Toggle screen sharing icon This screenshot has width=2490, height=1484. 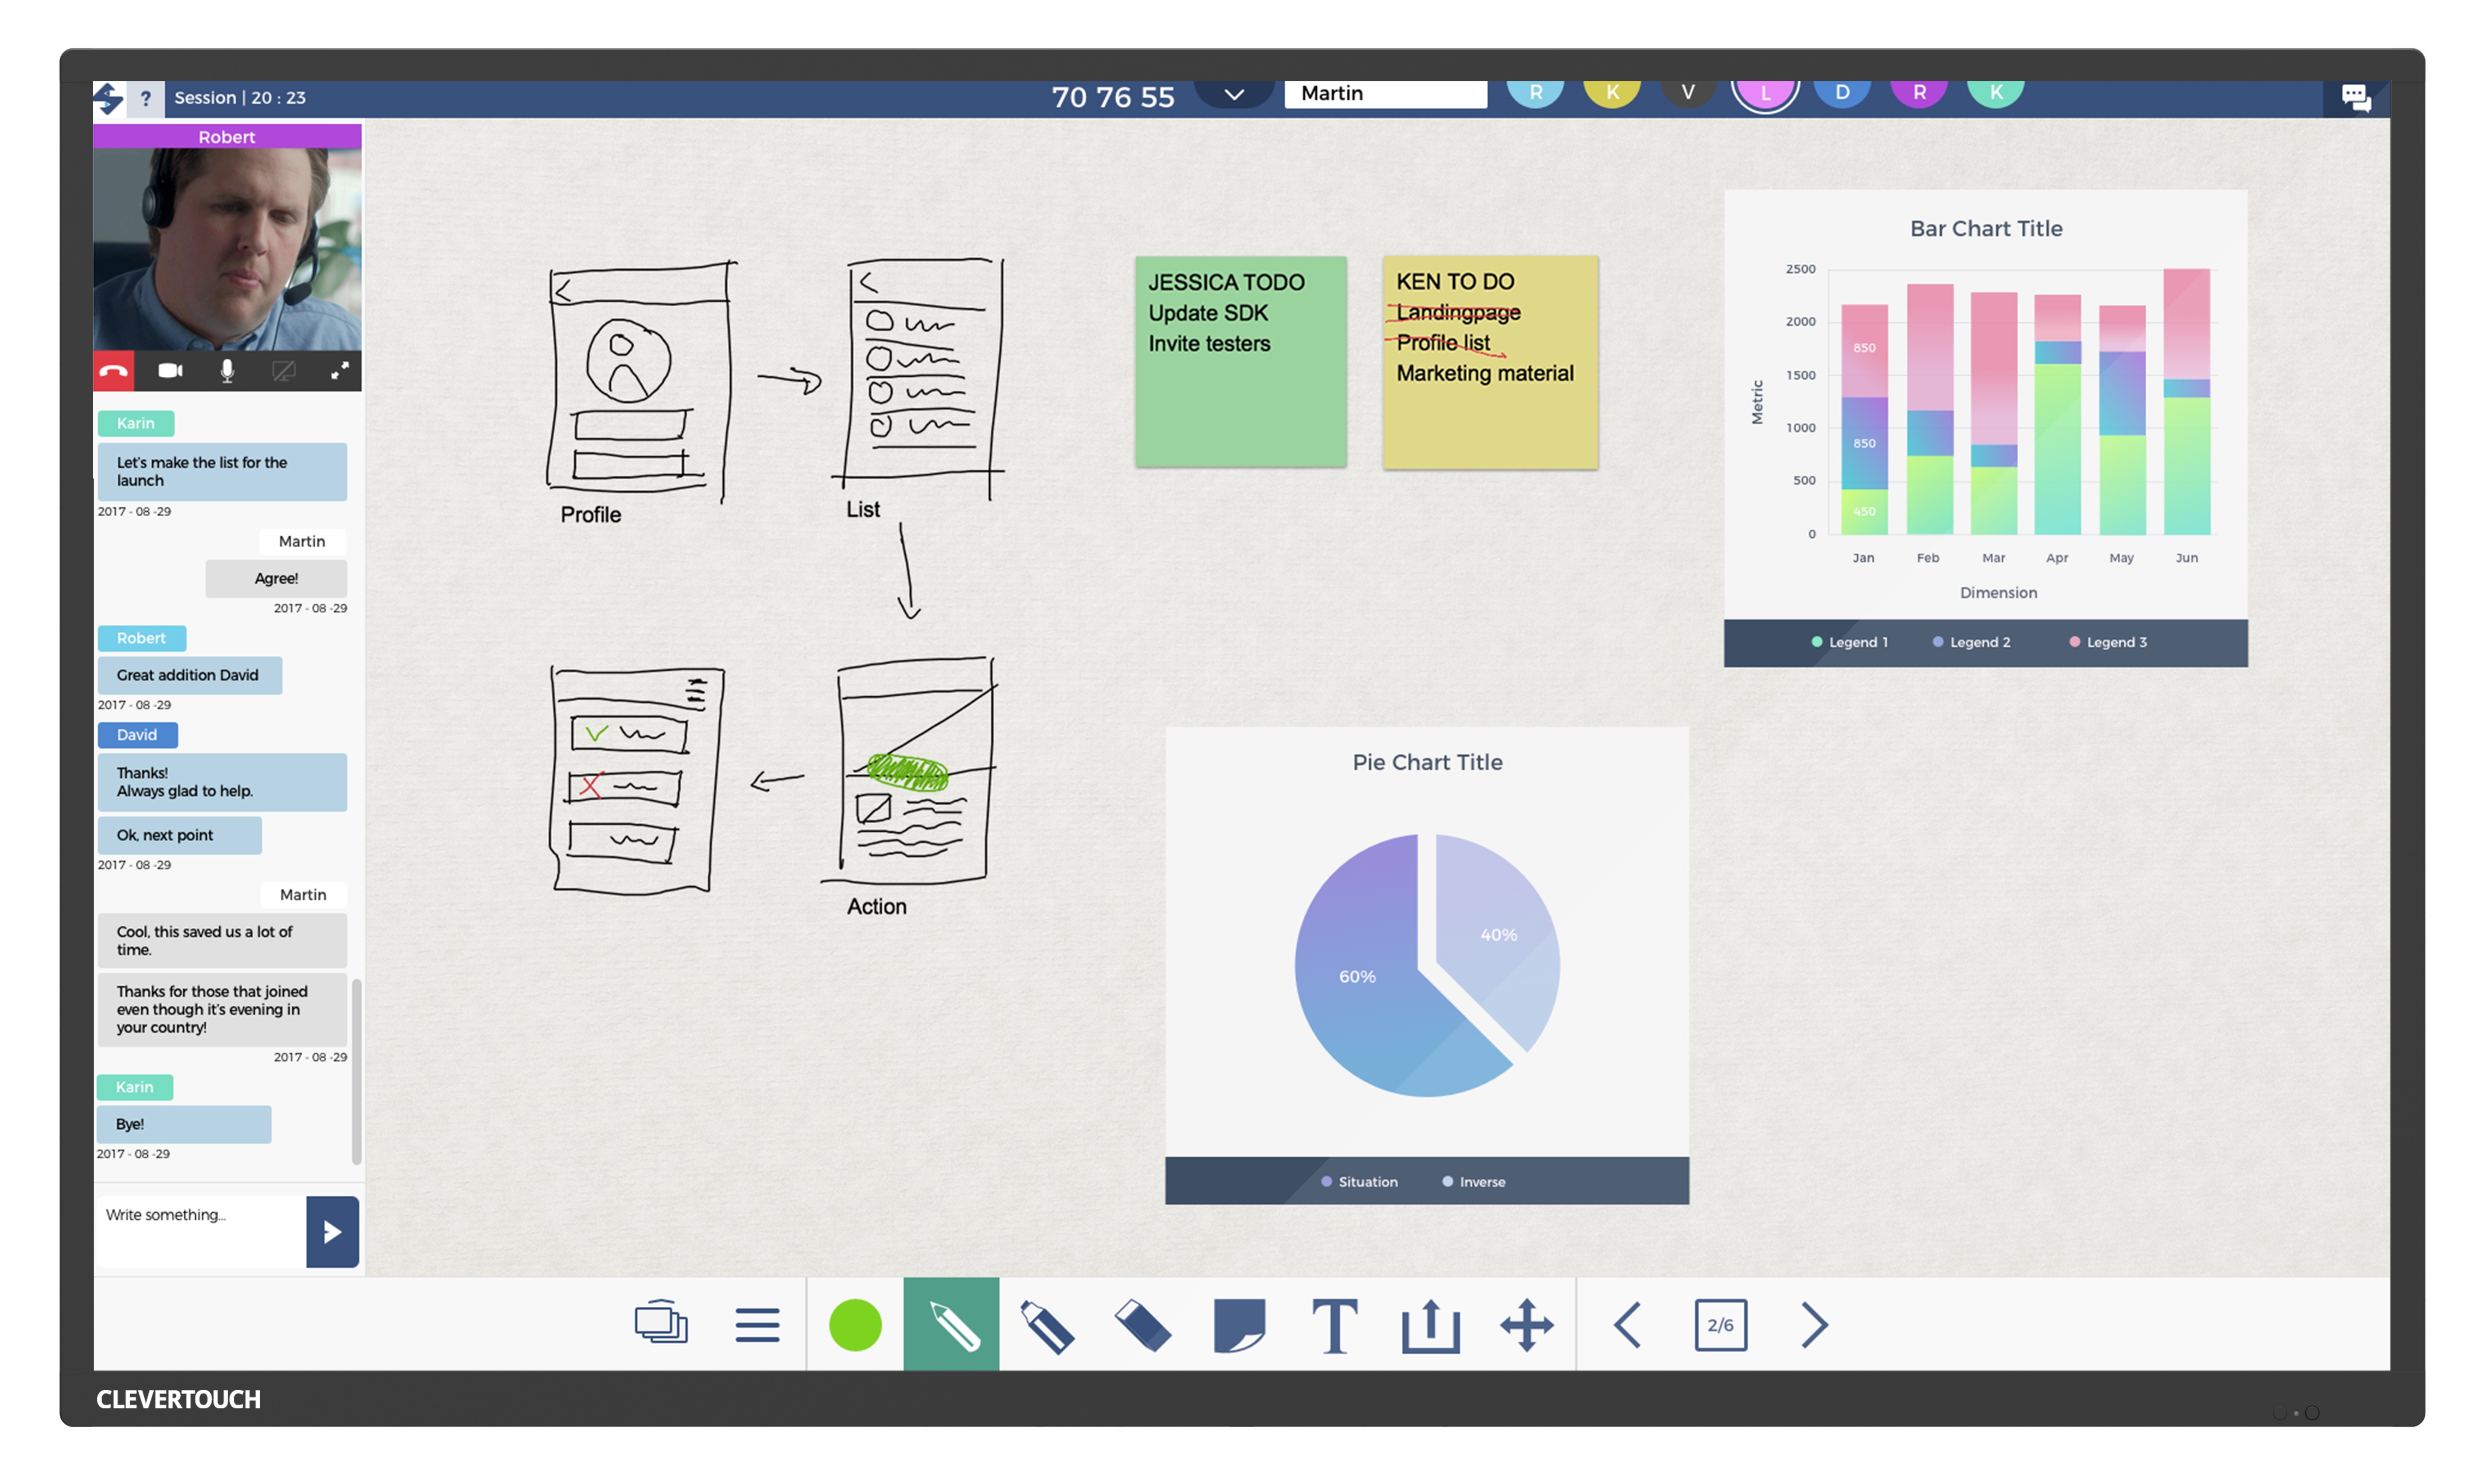(x=284, y=371)
